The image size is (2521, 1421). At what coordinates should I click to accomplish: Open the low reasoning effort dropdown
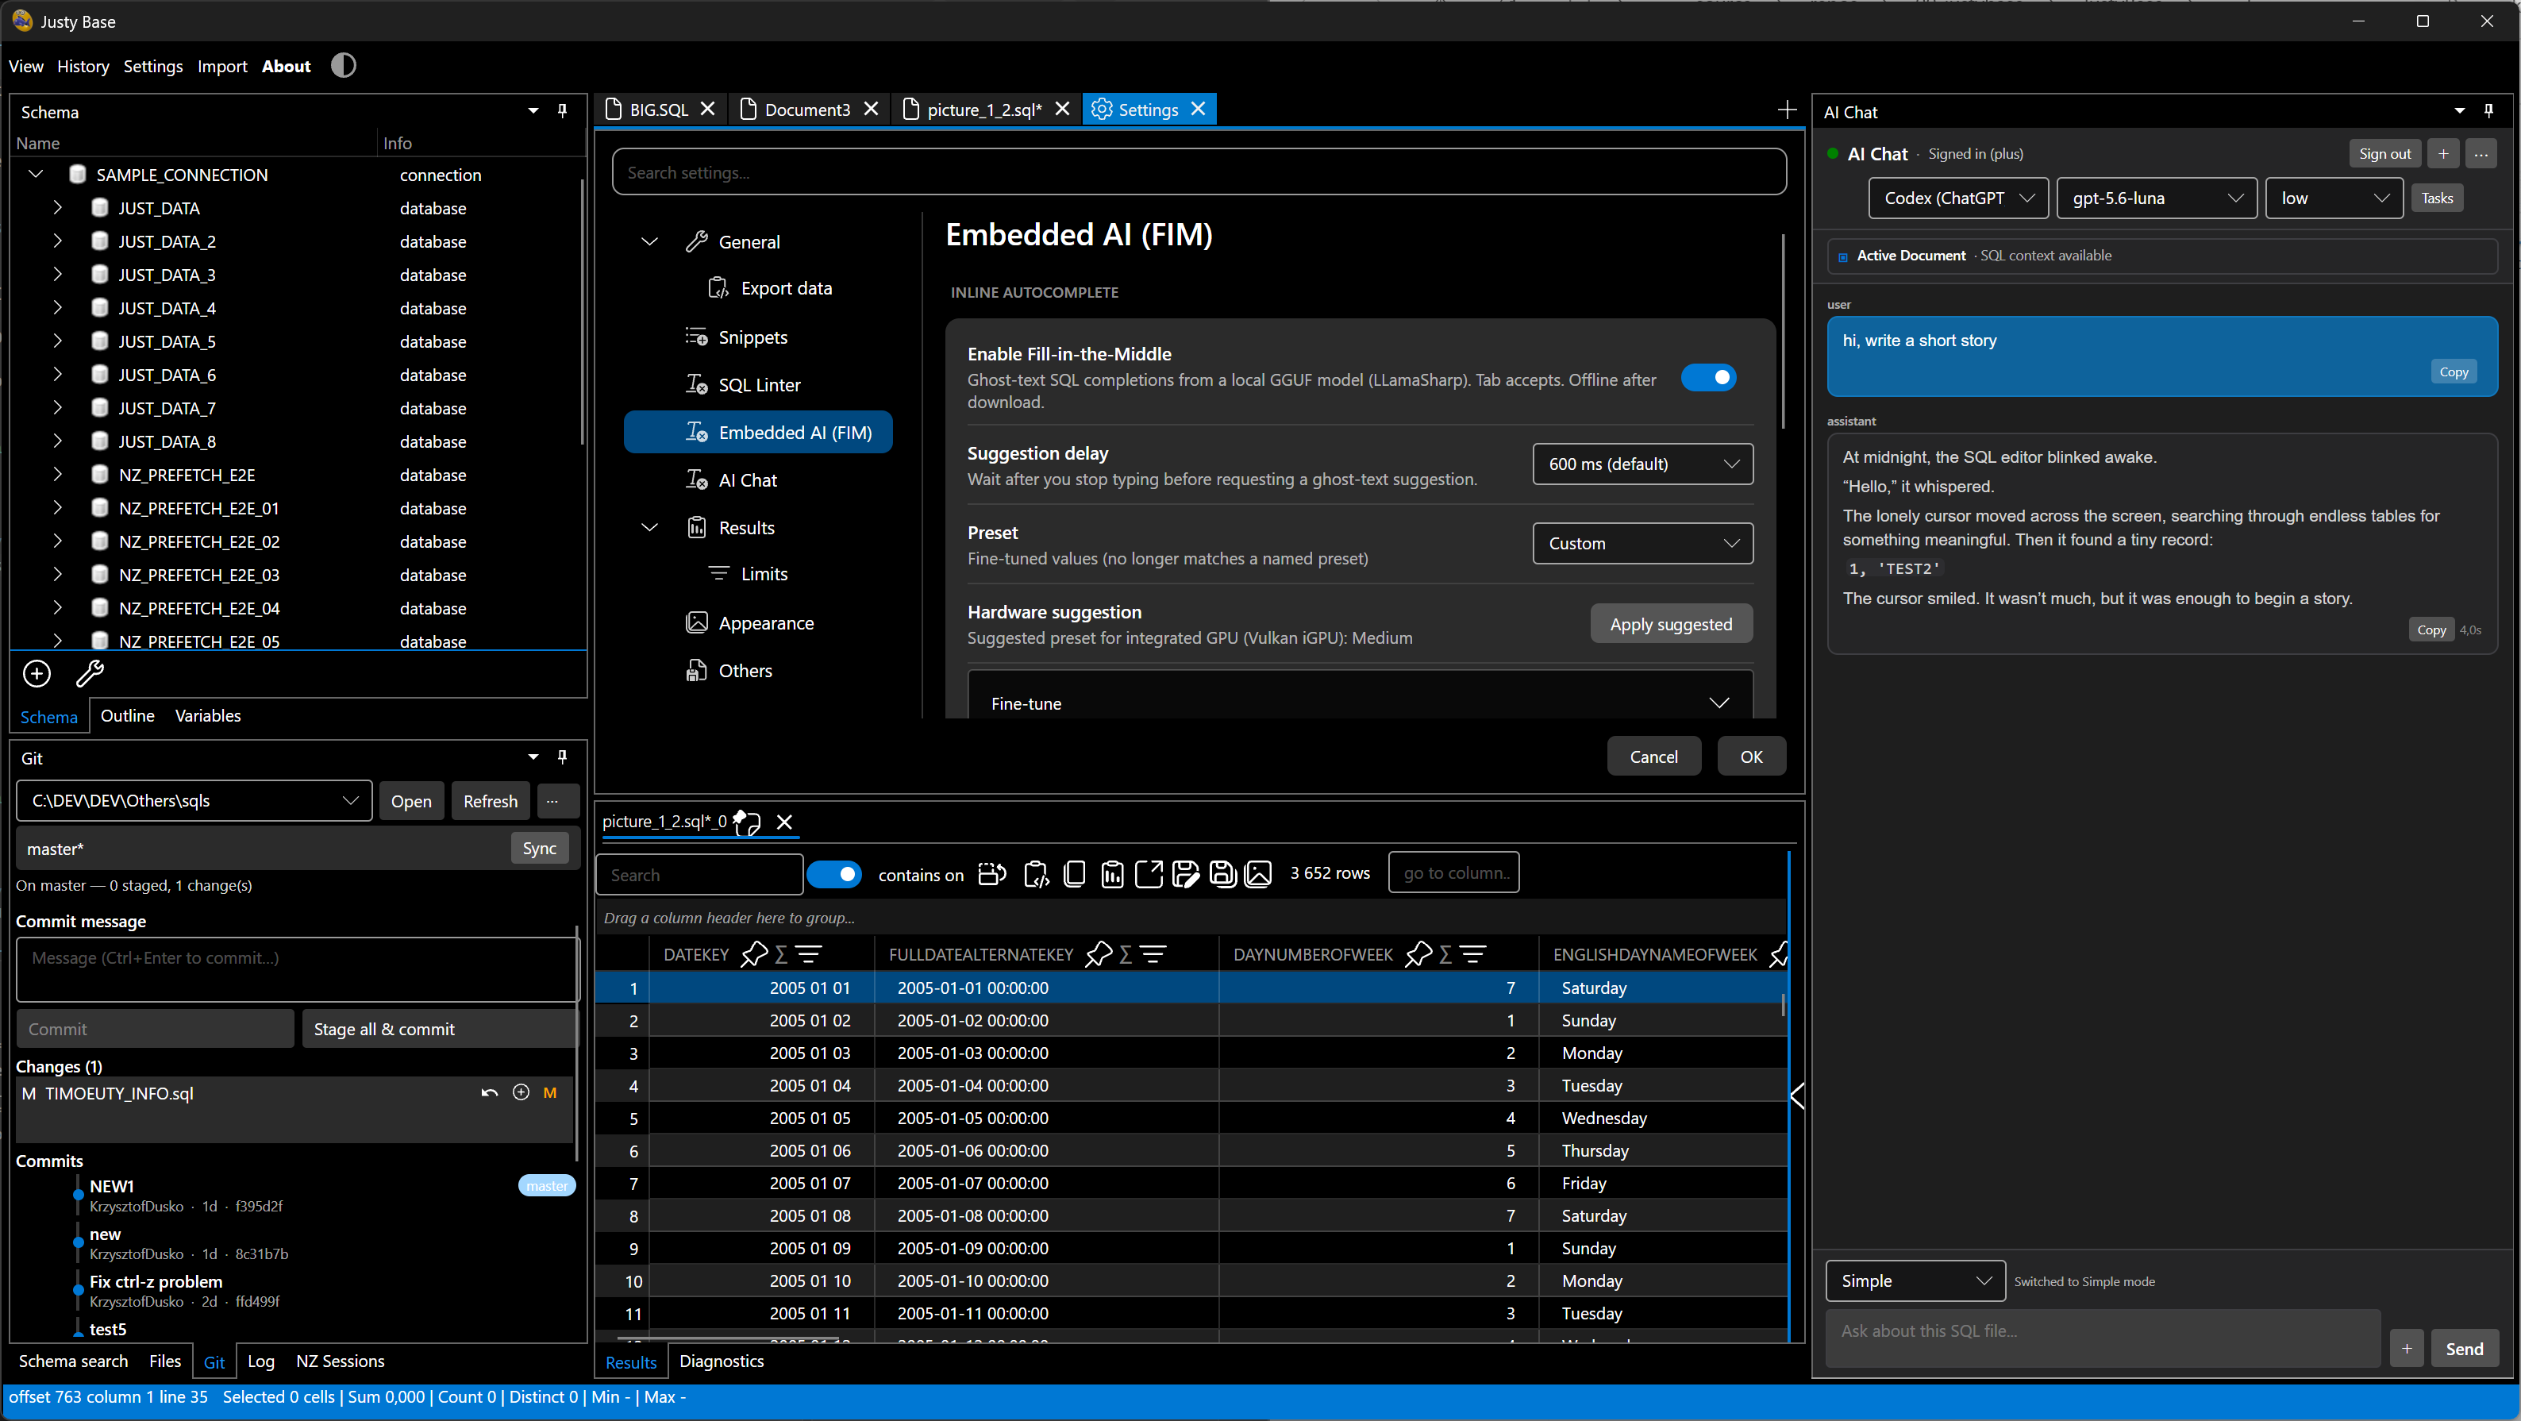[2334, 198]
